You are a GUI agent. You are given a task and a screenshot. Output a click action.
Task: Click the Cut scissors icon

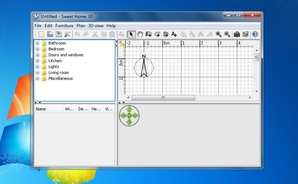(x=95, y=34)
